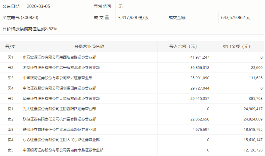This screenshot has width=265, height=156.
Task: Select the 买4 row label
Action: (x=10, y=88)
